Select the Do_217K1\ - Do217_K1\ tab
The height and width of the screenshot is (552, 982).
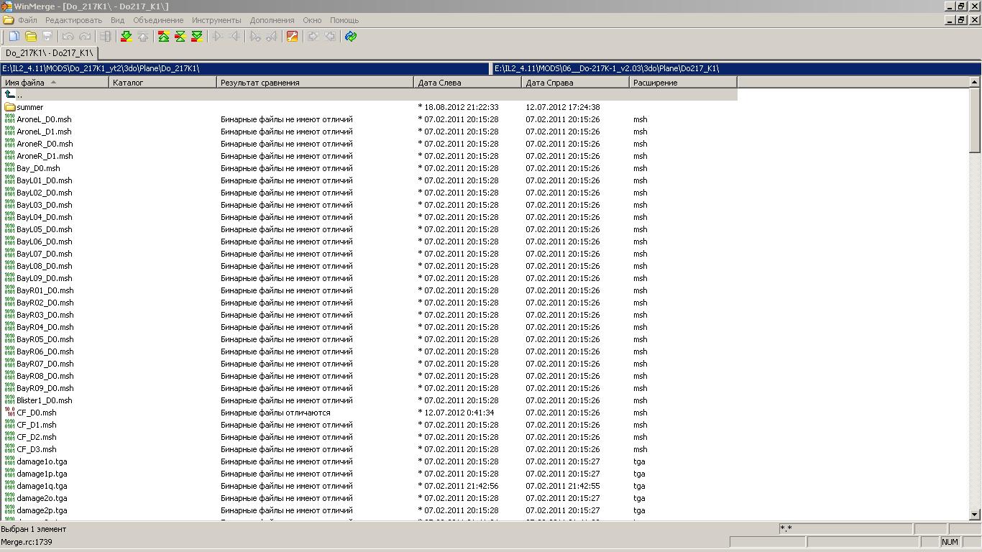click(x=49, y=53)
